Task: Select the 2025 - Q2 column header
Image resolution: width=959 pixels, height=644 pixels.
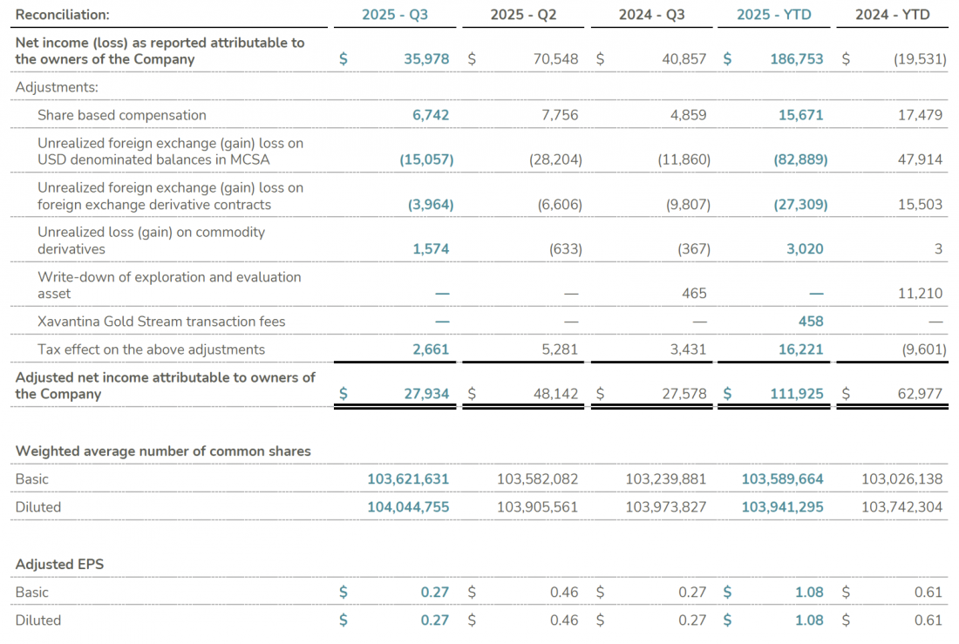Action: [x=523, y=15]
